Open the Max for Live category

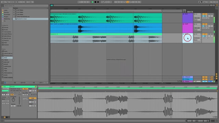point(7,38)
